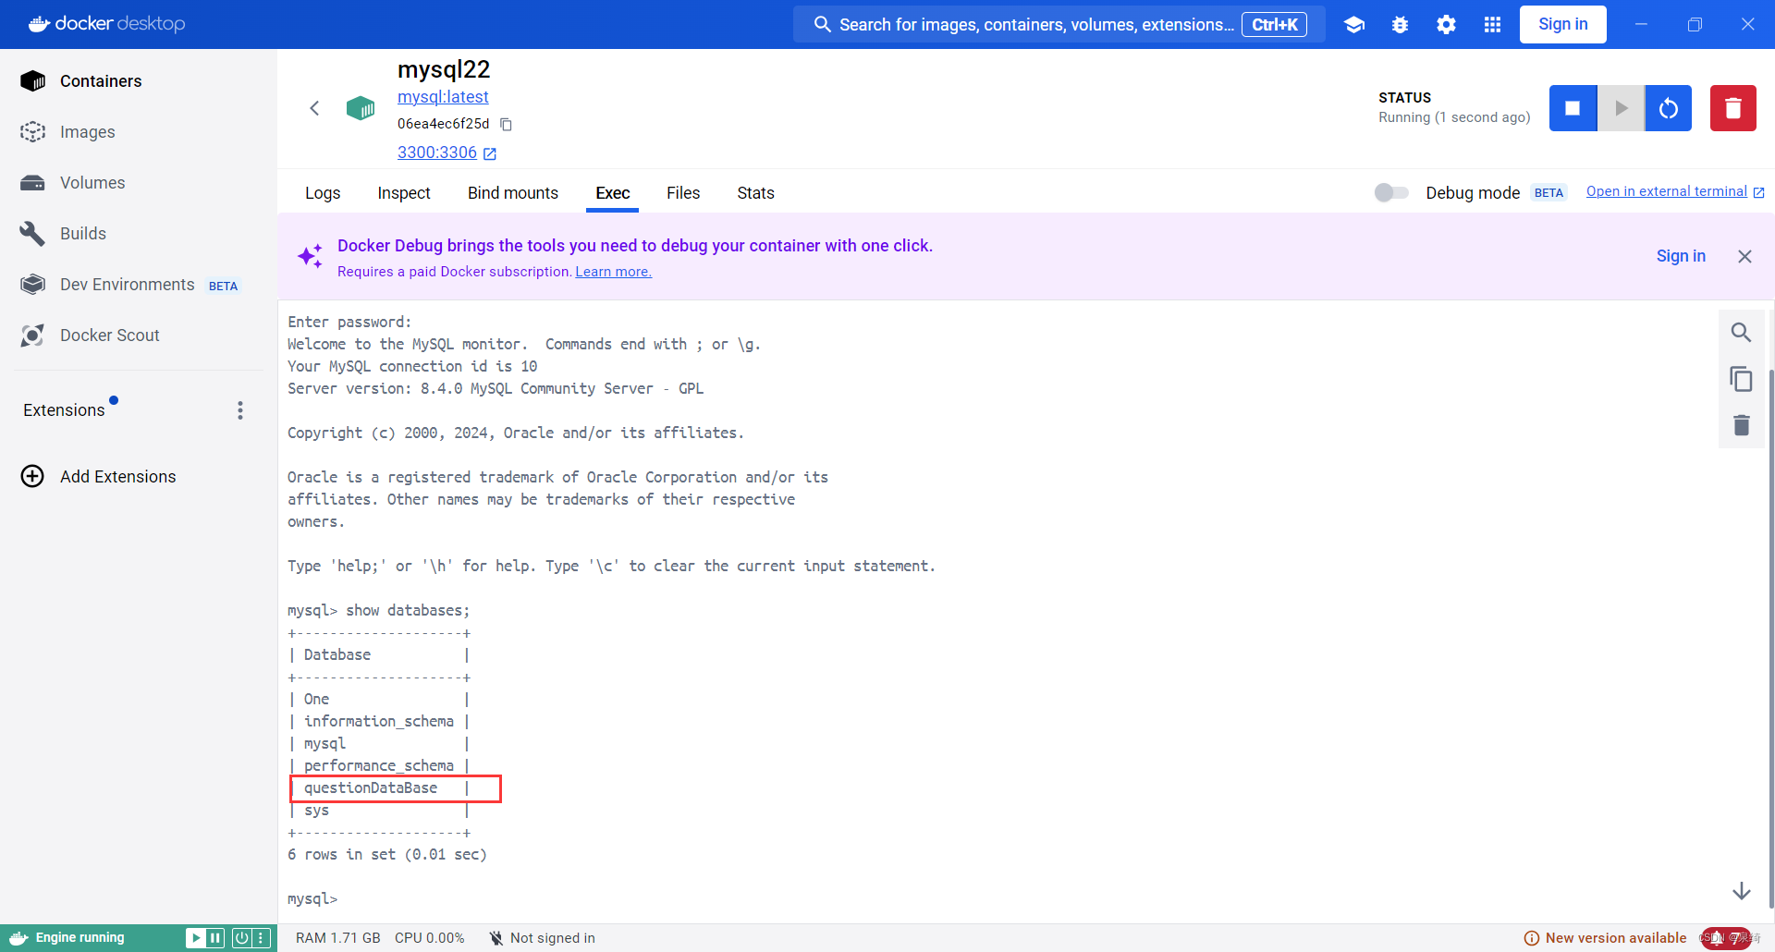Click the information_schema row
The image size is (1775, 952).
pyautogui.click(x=379, y=722)
